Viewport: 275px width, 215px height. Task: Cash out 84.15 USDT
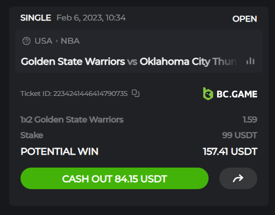click(115, 178)
